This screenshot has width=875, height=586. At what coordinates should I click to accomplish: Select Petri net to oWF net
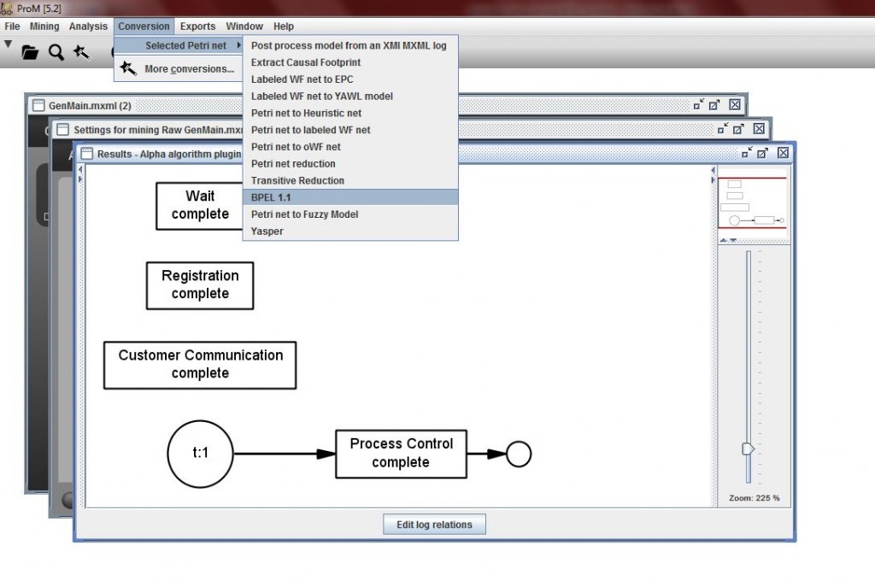coord(350,147)
